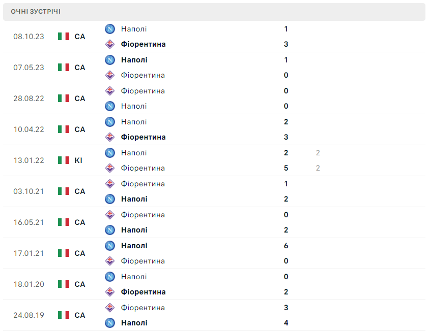The width and height of the screenshot is (429, 331).
Task: Click the Napoli crest in the 03.10.21 match
Action: click(x=110, y=199)
